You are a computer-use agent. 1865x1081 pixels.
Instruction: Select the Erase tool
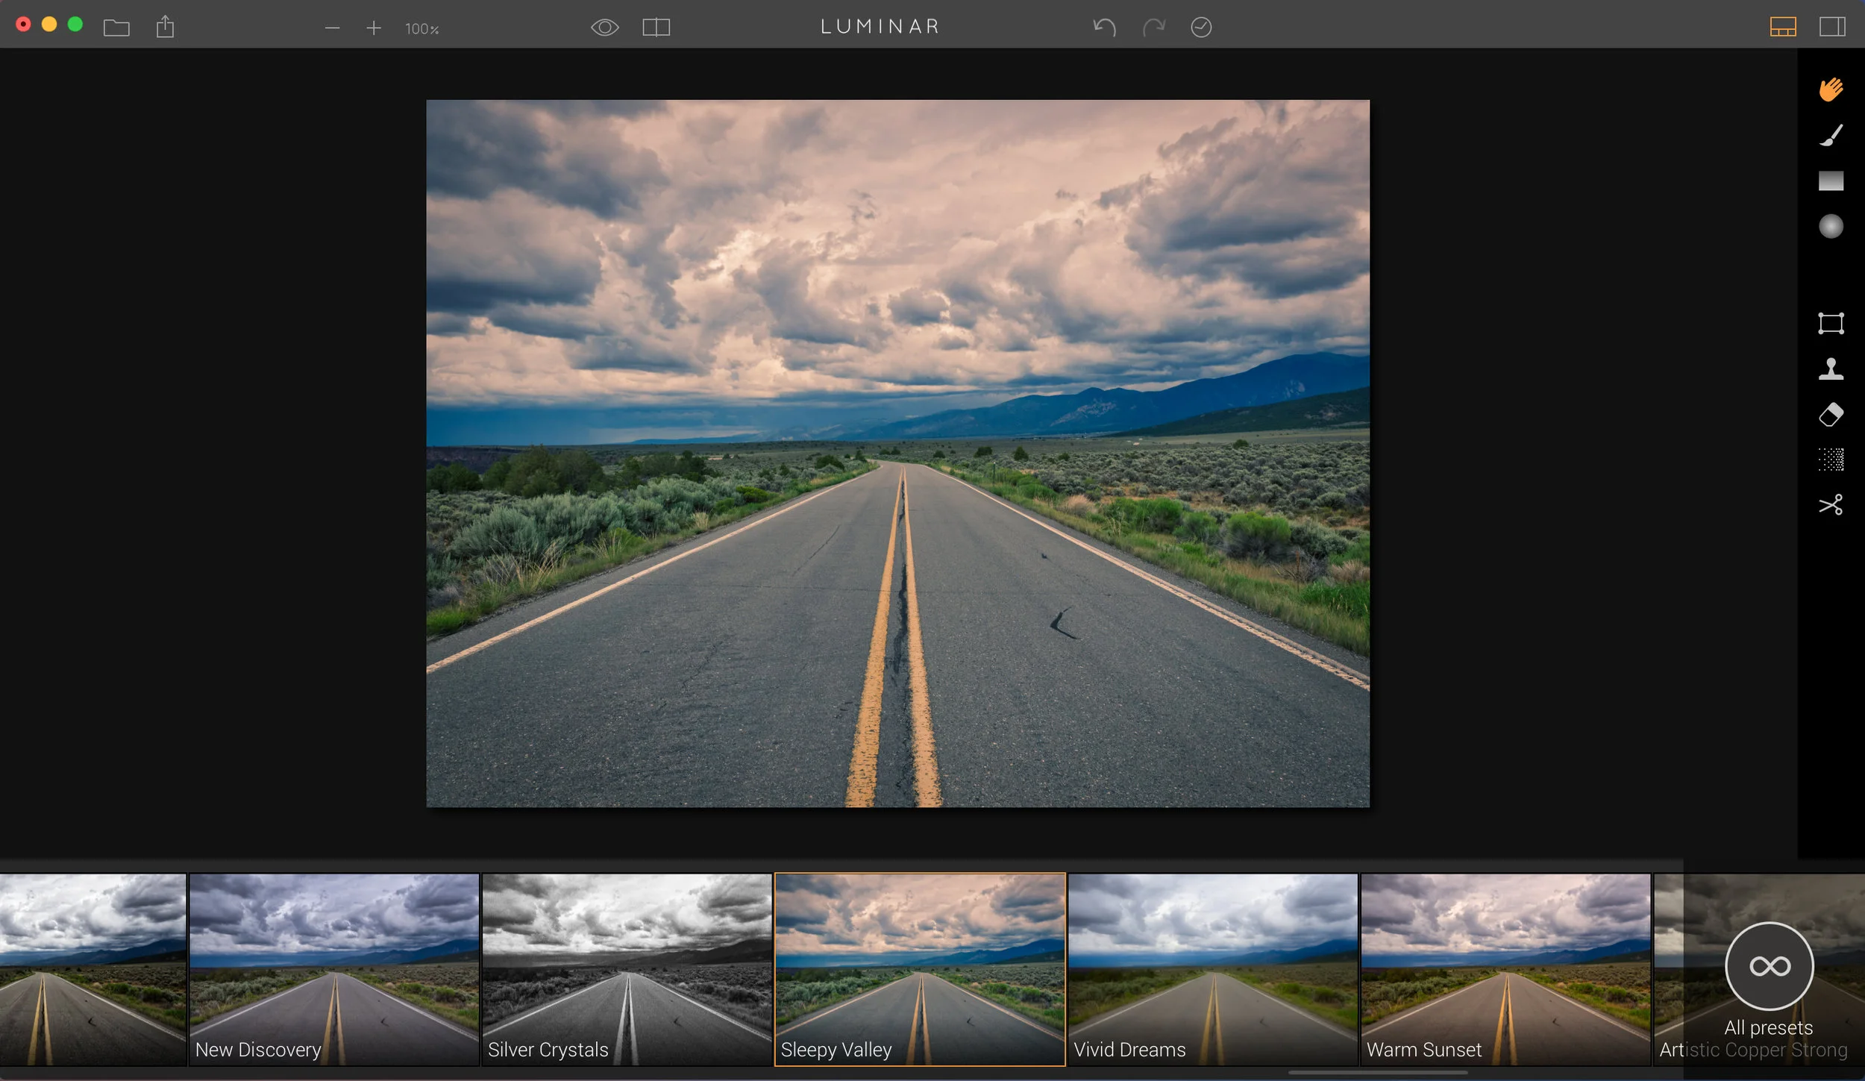[1831, 414]
